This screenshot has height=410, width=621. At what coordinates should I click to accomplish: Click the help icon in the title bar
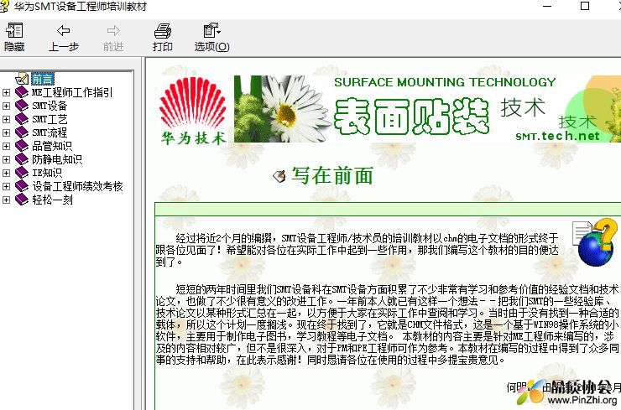(x=3, y=7)
